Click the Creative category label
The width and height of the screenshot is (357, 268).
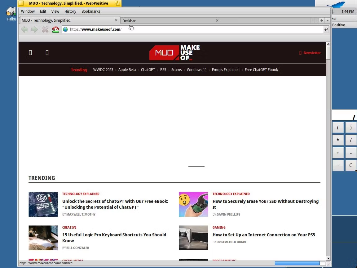[69, 227]
